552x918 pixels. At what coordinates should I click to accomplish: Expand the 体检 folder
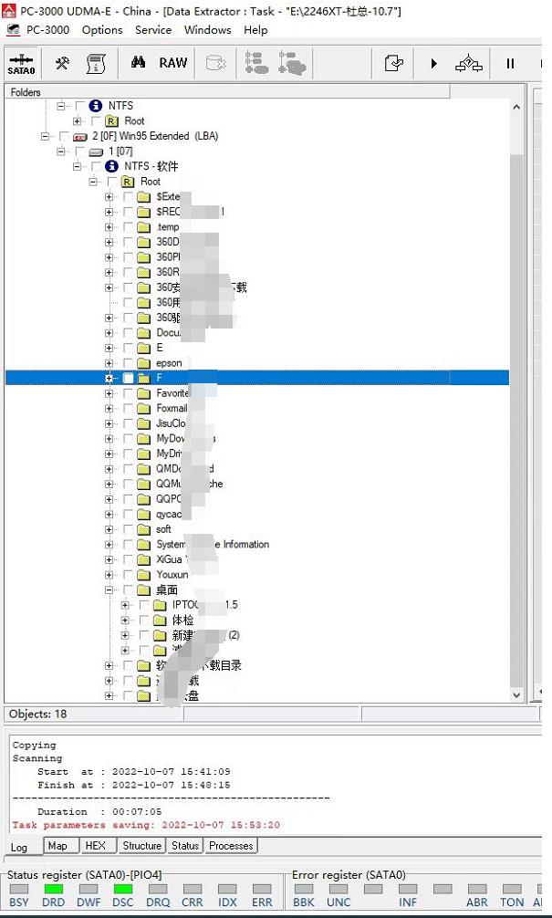coord(125,620)
